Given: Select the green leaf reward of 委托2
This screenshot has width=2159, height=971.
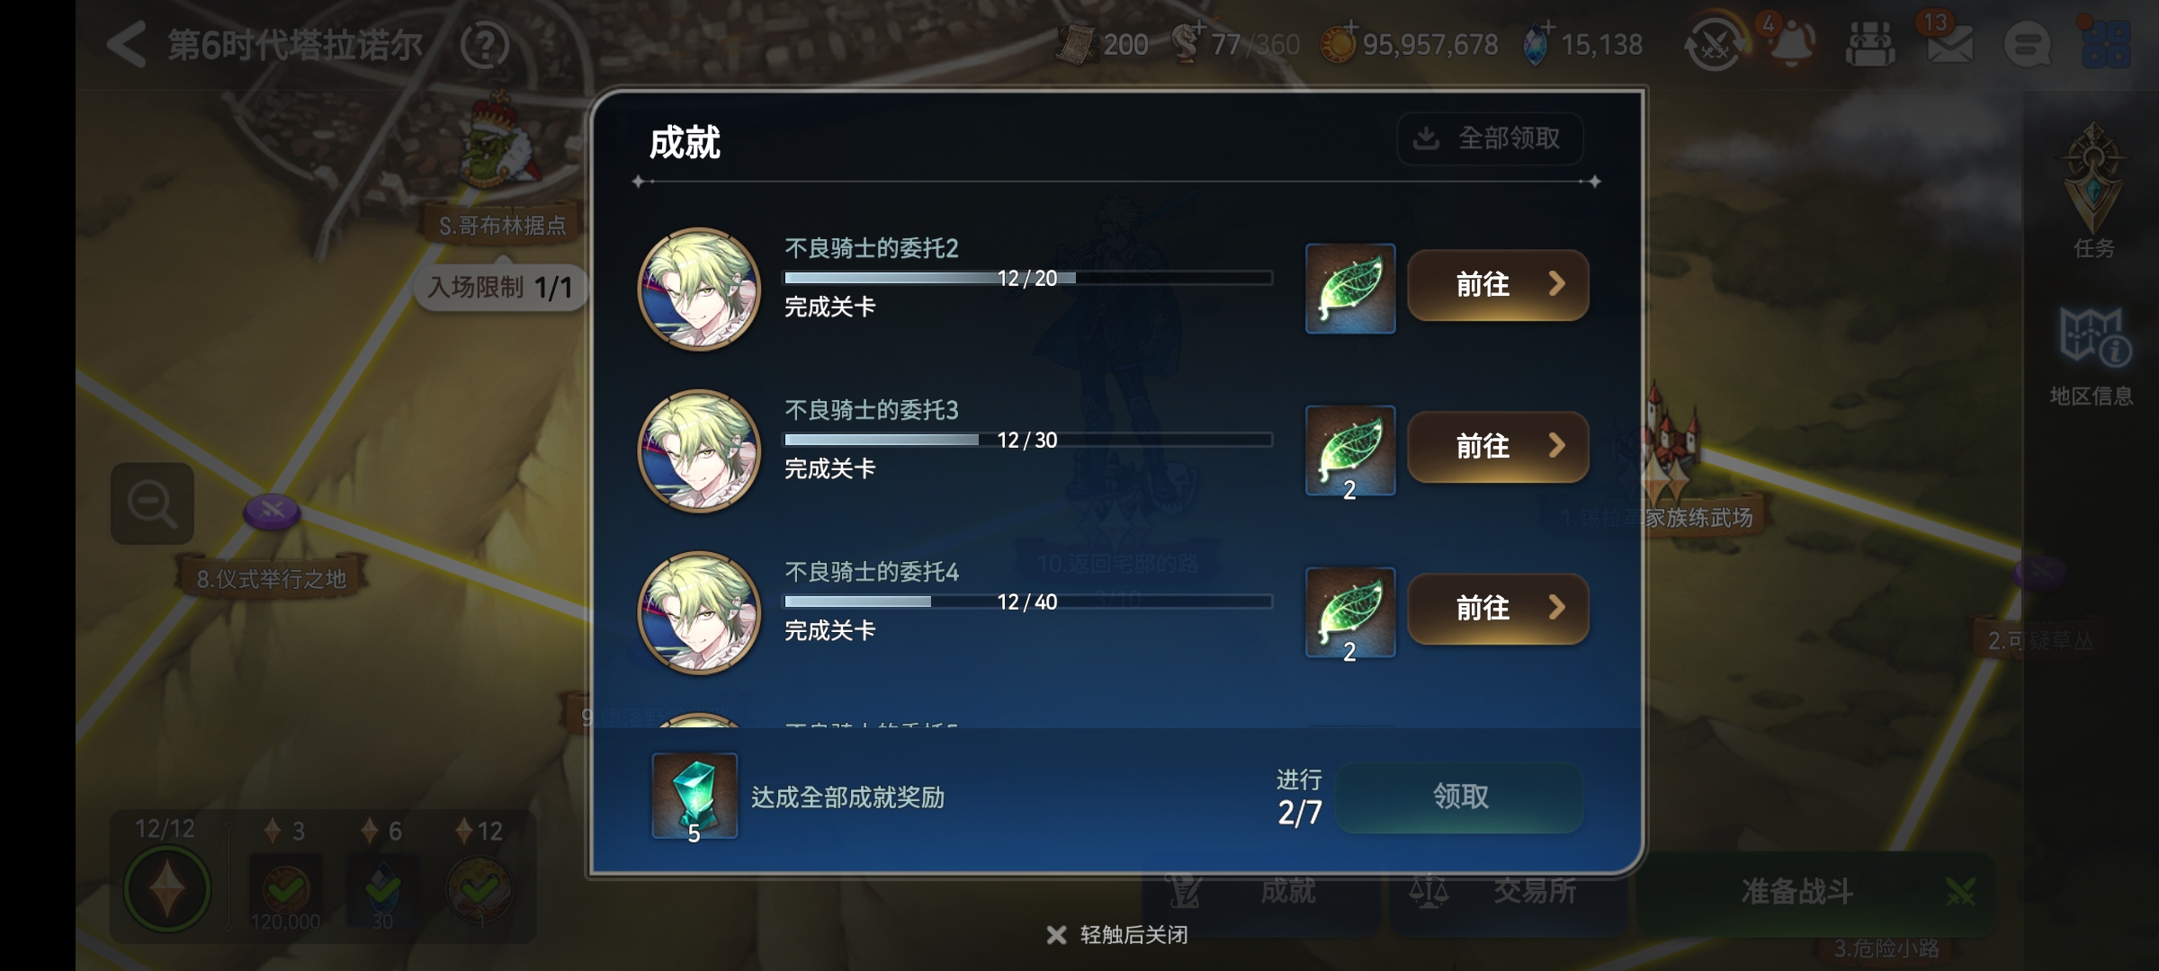Looking at the screenshot, I should click(x=1350, y=289).
